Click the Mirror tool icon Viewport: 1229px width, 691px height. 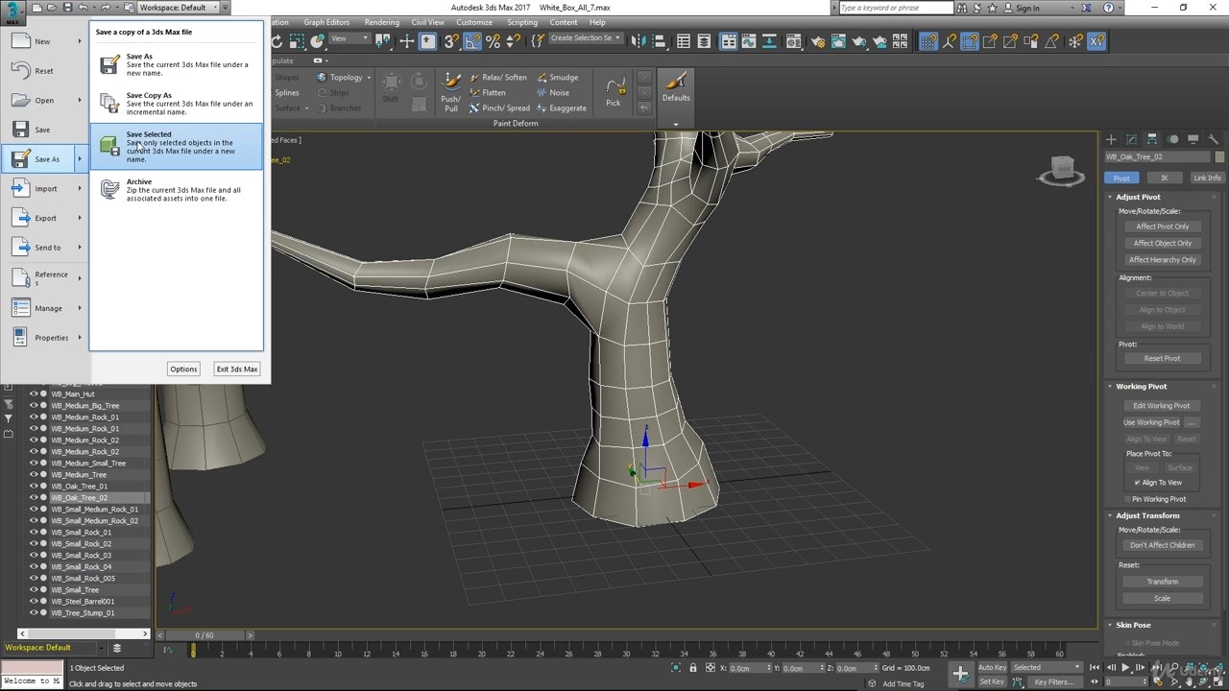point(639,41)
